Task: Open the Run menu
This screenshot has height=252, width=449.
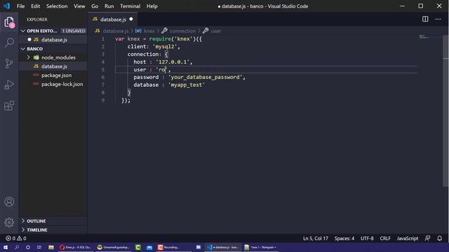Action: pyautogui.click(x=109, y=6)
